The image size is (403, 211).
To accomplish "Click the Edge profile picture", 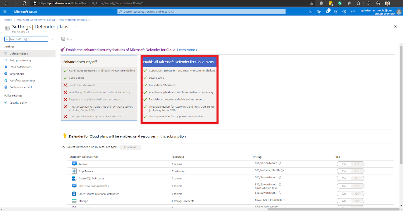I will point(388,3).
